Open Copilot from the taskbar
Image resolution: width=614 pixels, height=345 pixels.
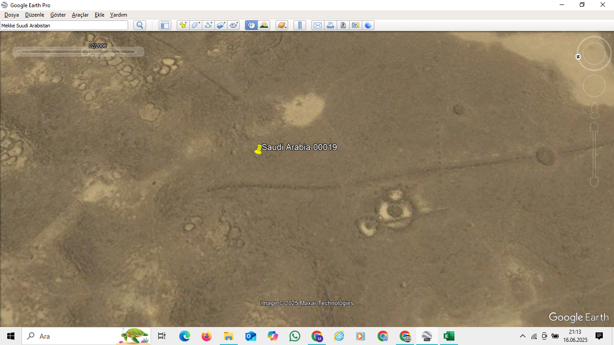tap(272, 336)
